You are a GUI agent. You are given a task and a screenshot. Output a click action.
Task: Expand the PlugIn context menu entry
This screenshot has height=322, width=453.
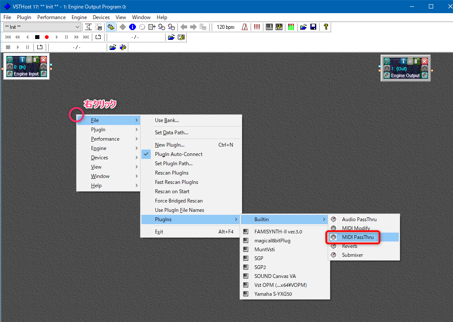pos(108,130)
